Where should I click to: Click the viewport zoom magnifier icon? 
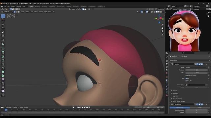click(163, 25)
